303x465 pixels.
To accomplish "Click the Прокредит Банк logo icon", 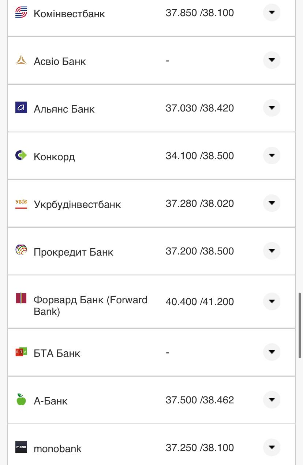I will coord(21,251).
